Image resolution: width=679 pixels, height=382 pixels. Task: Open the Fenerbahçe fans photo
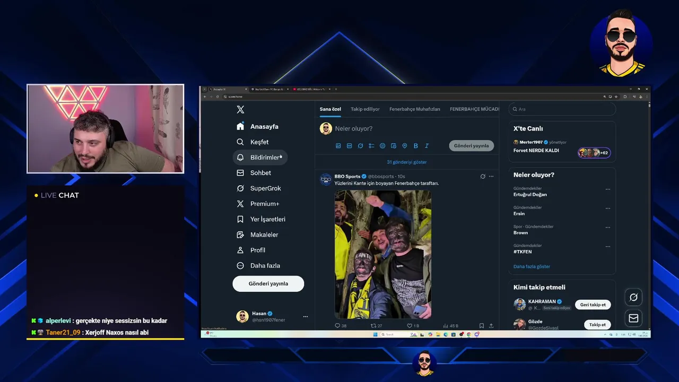(x=383, y=254)
